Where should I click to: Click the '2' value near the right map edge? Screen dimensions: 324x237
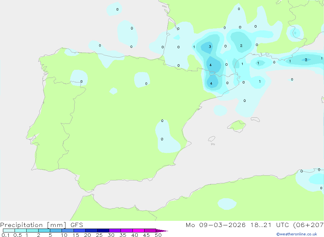pyautogui.click(x=306, y=60)
